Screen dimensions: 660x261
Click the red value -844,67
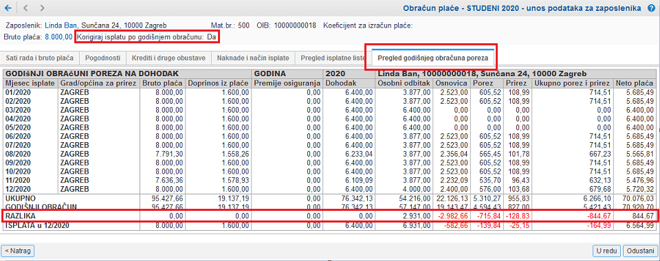[x=599, y=216]
